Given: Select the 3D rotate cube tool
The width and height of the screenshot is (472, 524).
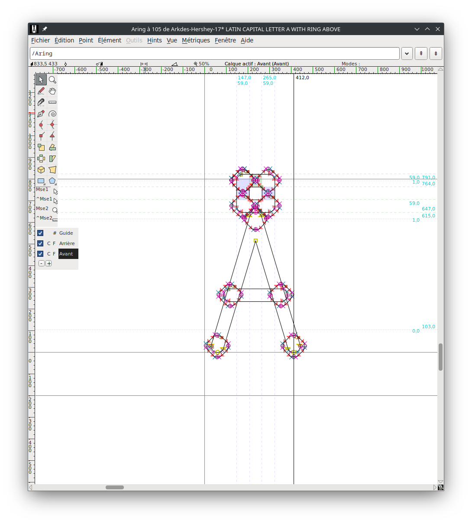Looking at the screenshot, I should (x=41, y=170).
